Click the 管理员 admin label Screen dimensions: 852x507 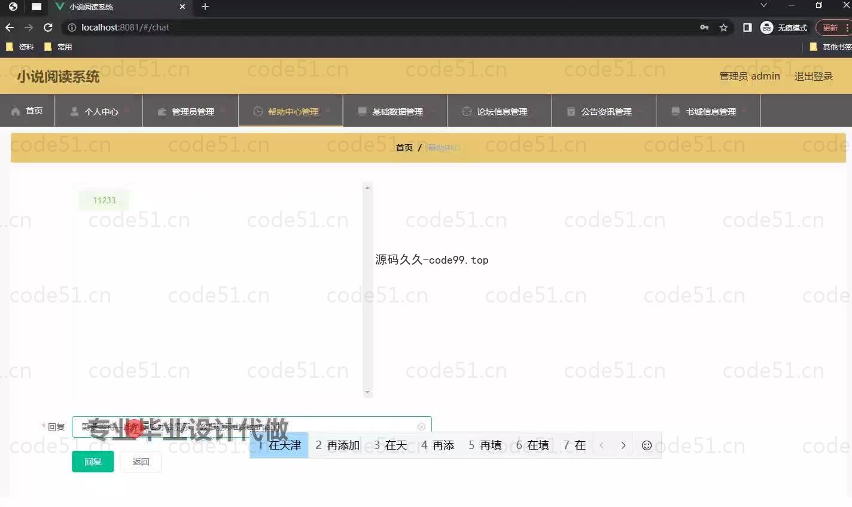click(x=749, y=77)
